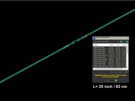Select the White Gold 14K PdW row

[110, 67]
